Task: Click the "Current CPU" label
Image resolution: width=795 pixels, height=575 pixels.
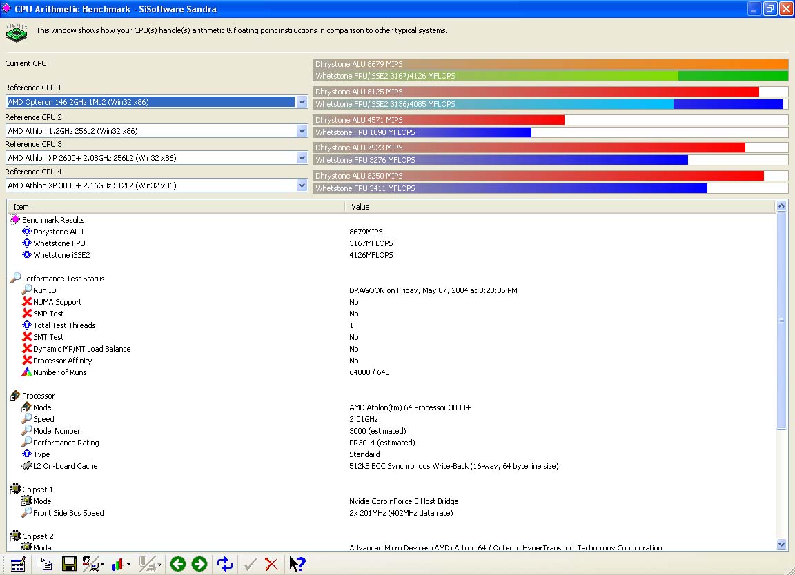Action: (26, 63)
